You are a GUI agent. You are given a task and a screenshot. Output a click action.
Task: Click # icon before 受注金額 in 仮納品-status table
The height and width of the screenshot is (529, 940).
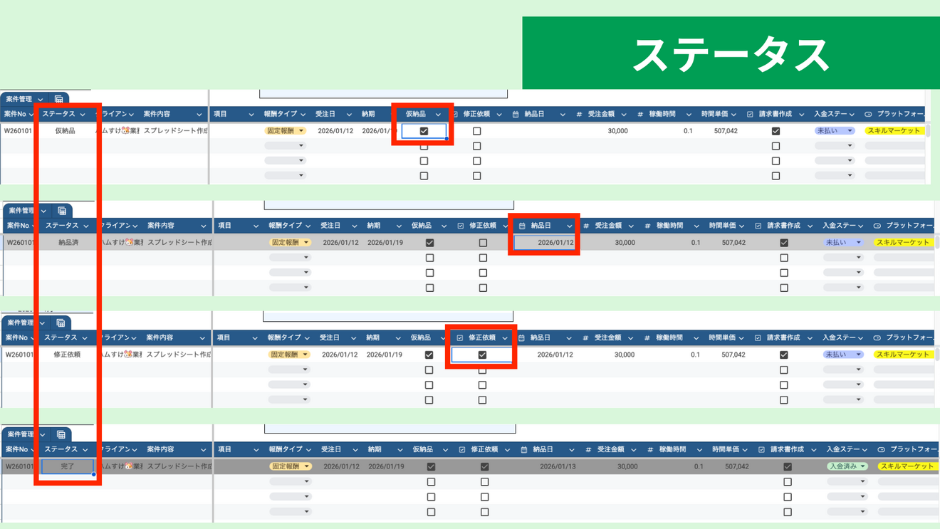[x=579, y=115]
